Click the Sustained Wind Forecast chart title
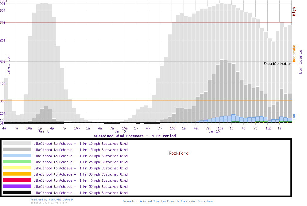The height and width of the screenshot is (206, 307). 135,136
